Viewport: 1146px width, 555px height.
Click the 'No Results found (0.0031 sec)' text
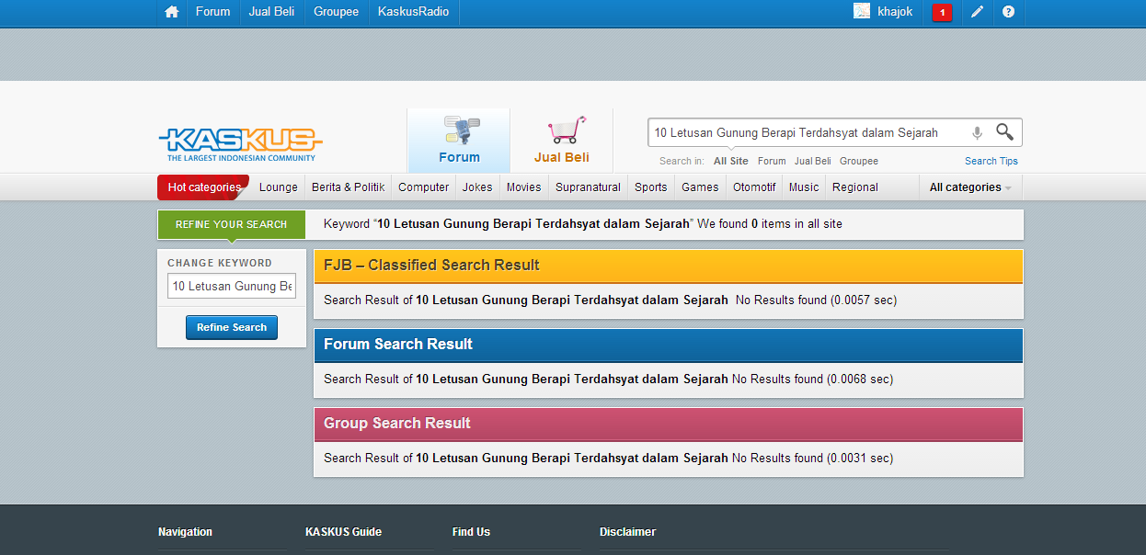pyautogui.click(x=812, y=459)
